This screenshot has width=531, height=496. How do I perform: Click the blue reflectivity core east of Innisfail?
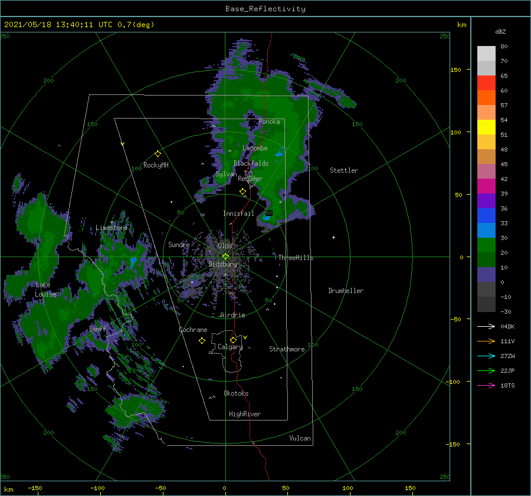pyautogui.click(x=267, y=218)
